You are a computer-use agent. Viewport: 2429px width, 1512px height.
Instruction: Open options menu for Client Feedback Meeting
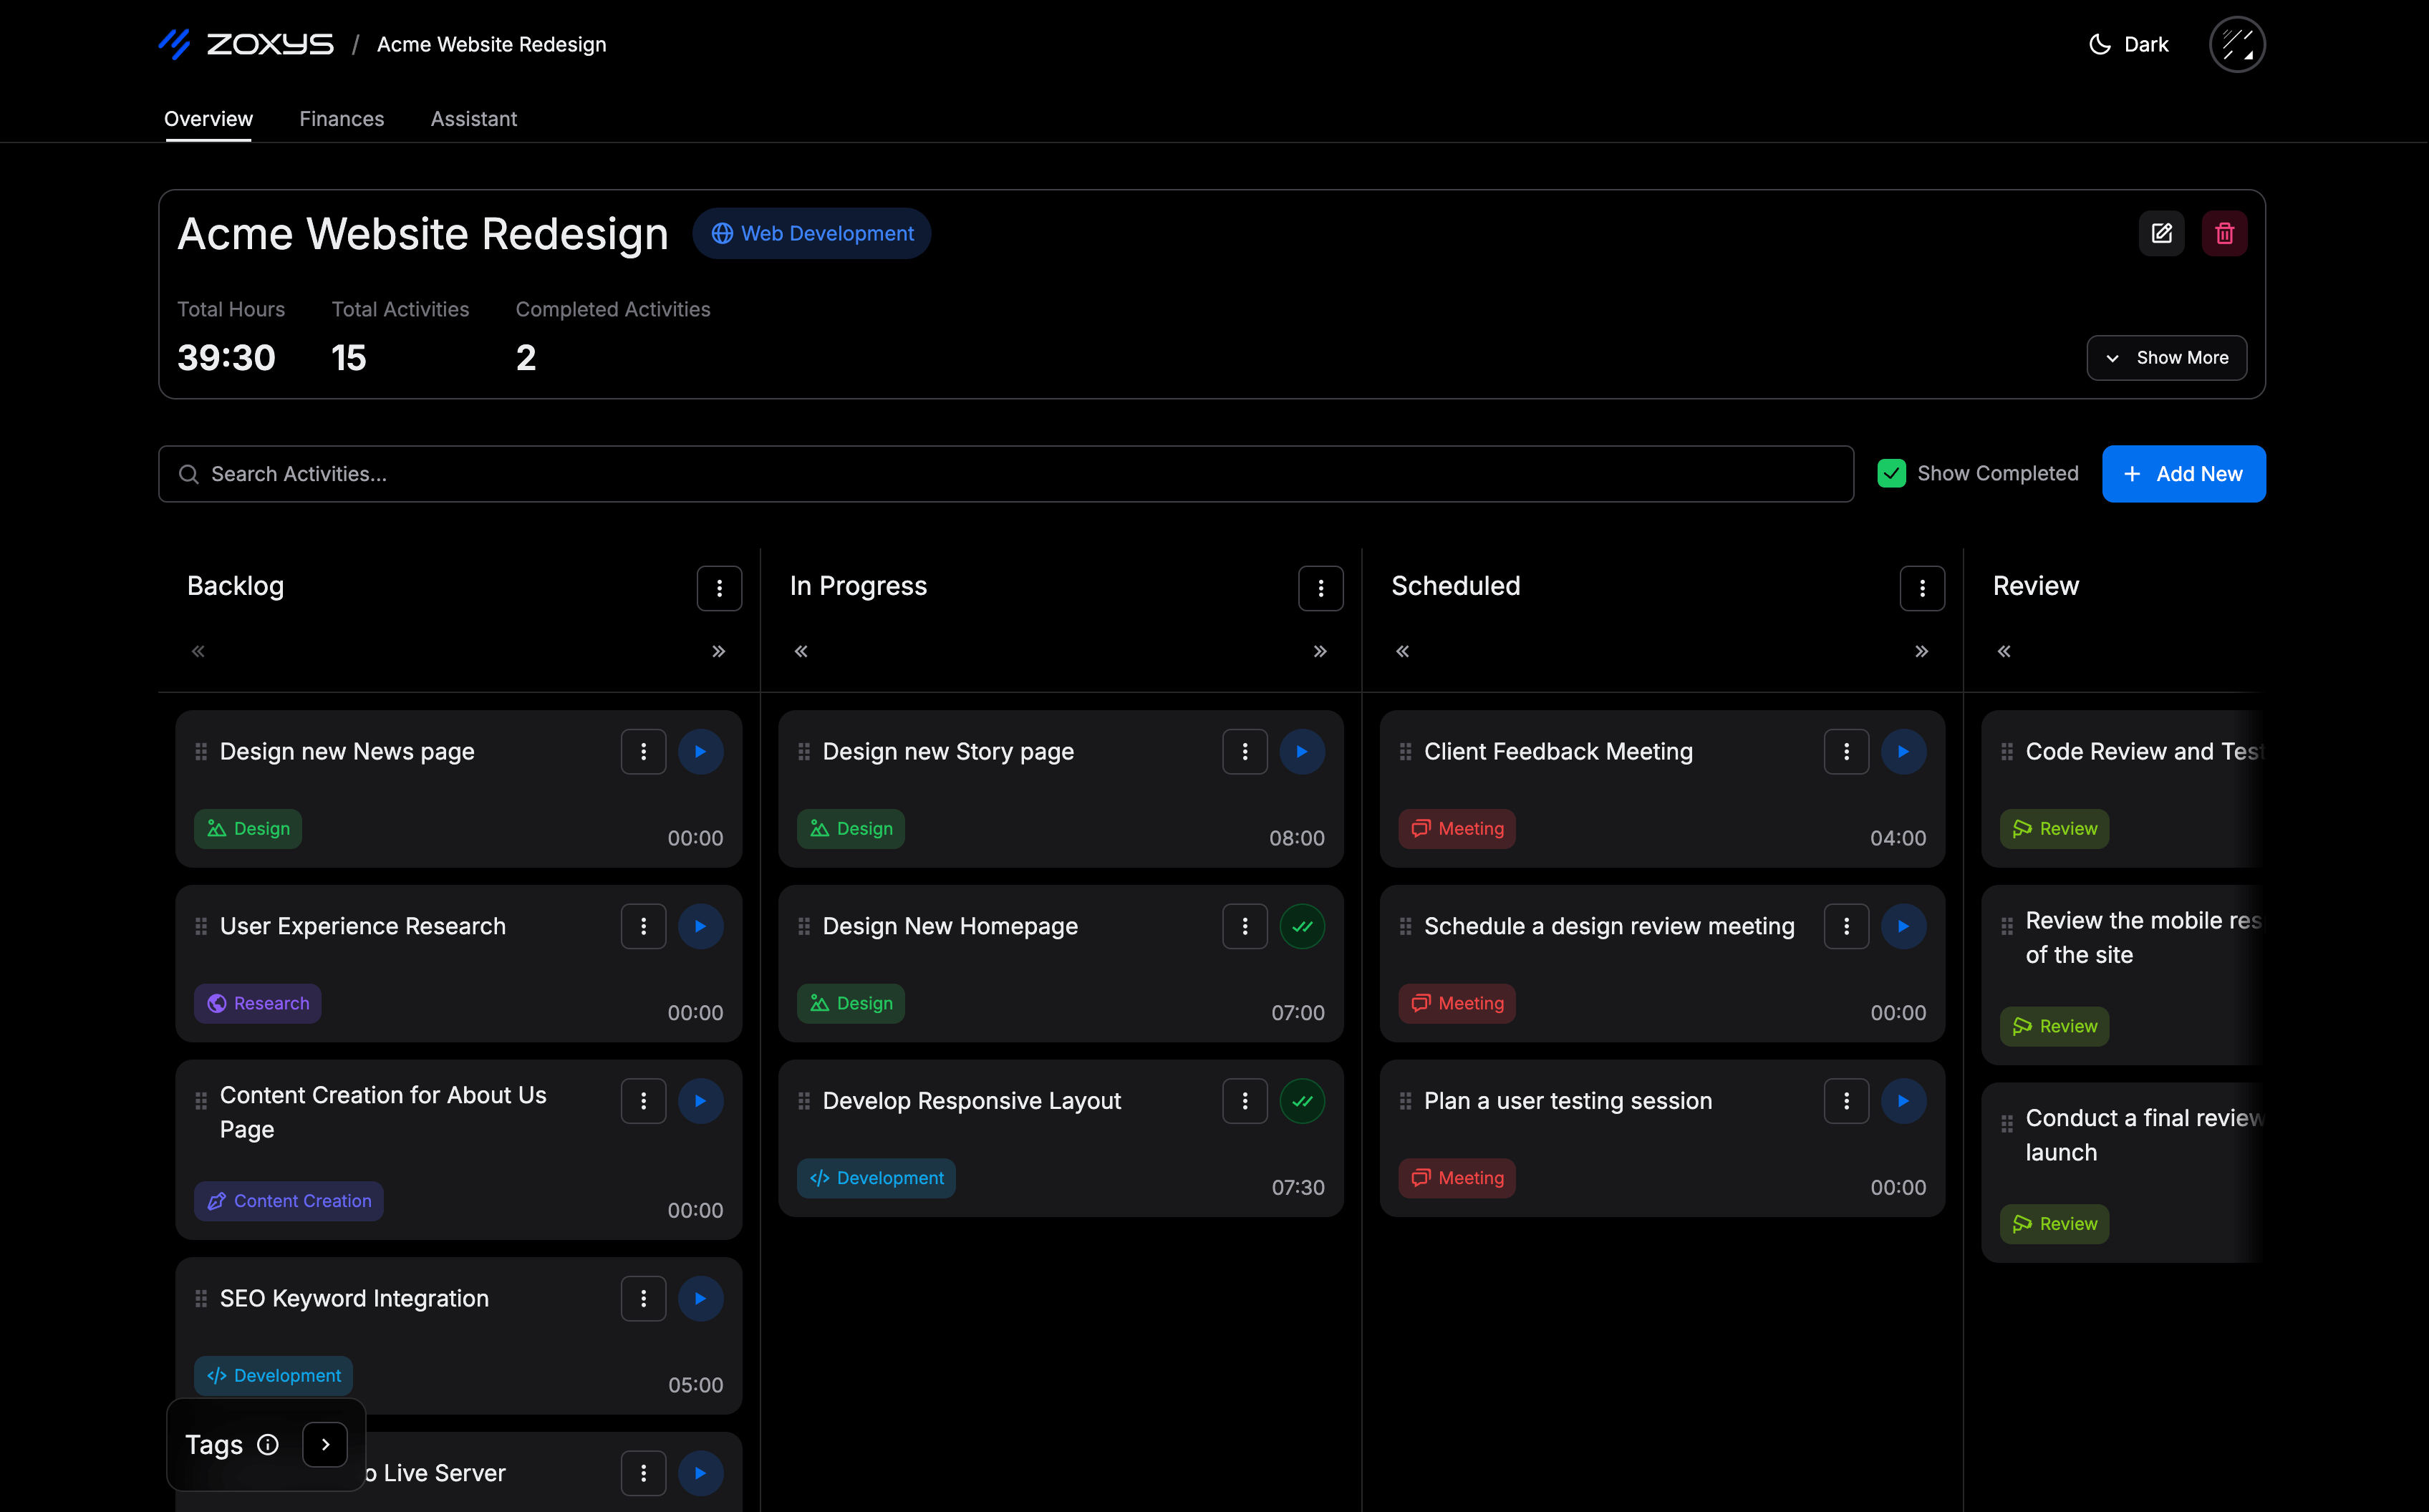coord(1846,751)
